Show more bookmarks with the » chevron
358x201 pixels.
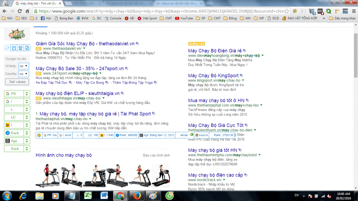click(x=324, y=18)
